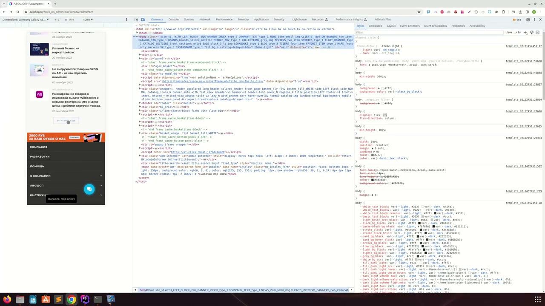This screenshot has height=306, width=545.
Task: Launch Firefox from the taskbar
Action: (7, 299)
